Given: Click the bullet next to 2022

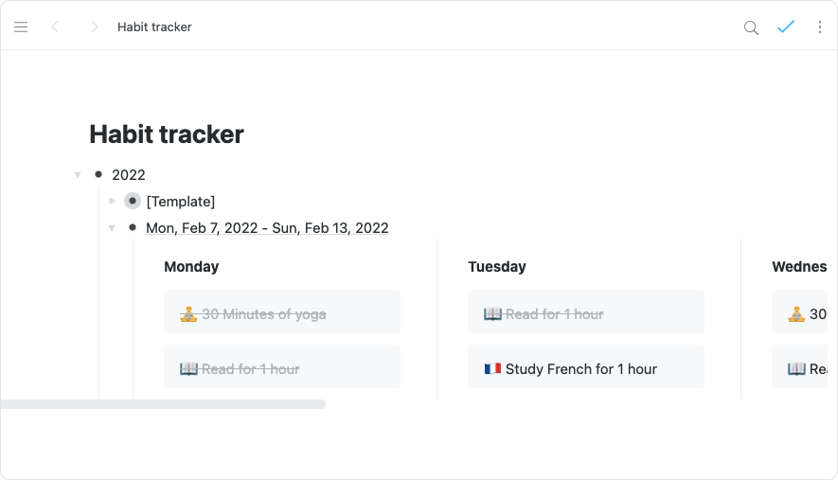Looking at the screenshot, I should point(98,174).
